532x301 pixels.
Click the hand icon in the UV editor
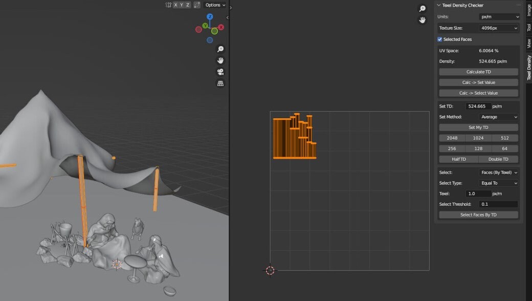[x=422, y=19]
